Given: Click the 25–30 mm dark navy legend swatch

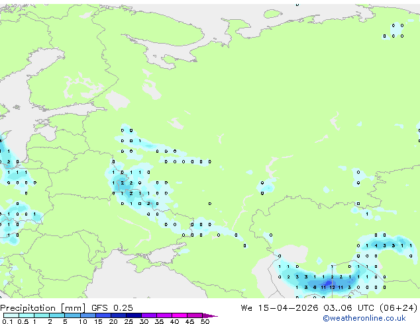Looking at the screenshot, I should [134, 315].
